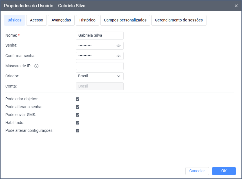This screenshot has height=179, width=242.
Task: Uncheck Pode criar objetos checkbox
Action: pyautogui.click(x=77, y=99)
